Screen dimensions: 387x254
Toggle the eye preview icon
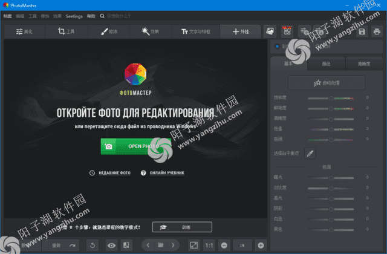pyautogui.click(x=111, y=245)
